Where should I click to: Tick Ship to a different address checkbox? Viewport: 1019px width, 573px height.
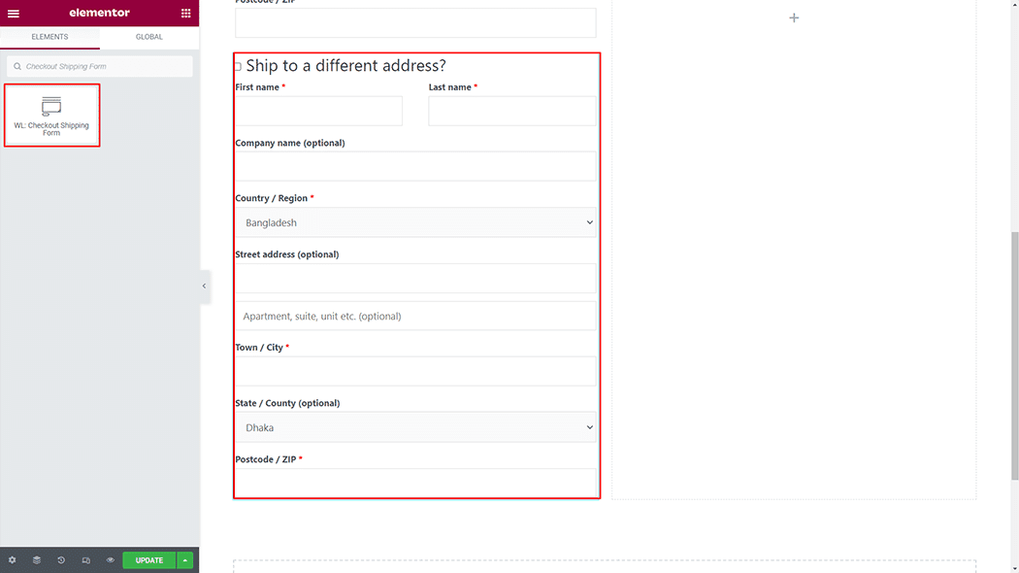238,67
